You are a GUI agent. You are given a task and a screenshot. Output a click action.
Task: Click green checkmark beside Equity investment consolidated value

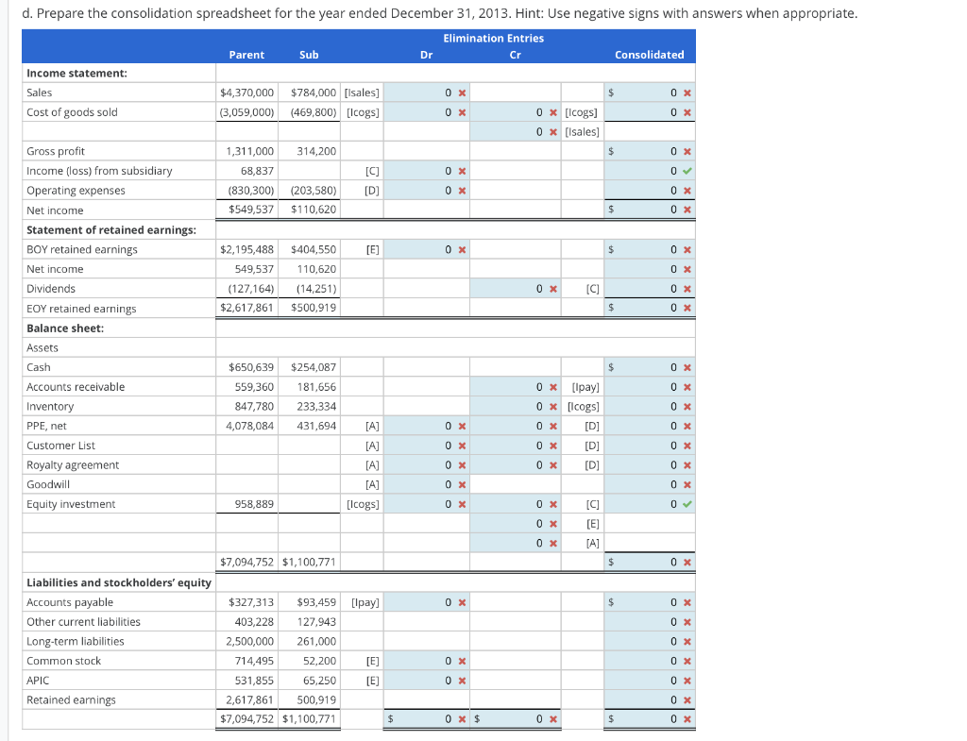click(x=687, y=504)
